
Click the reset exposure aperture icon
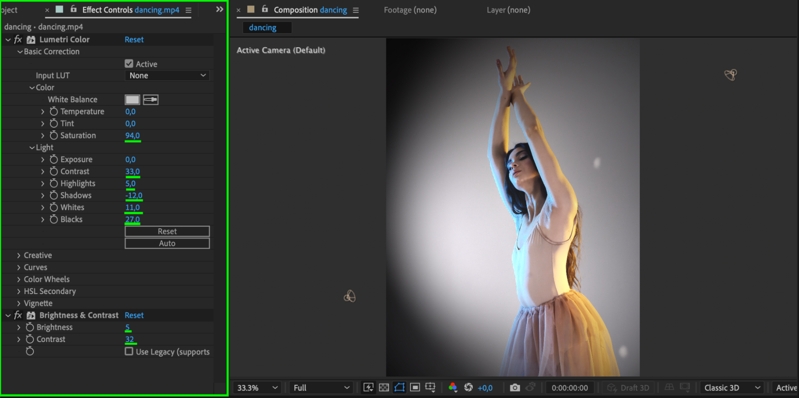[468, 387]
